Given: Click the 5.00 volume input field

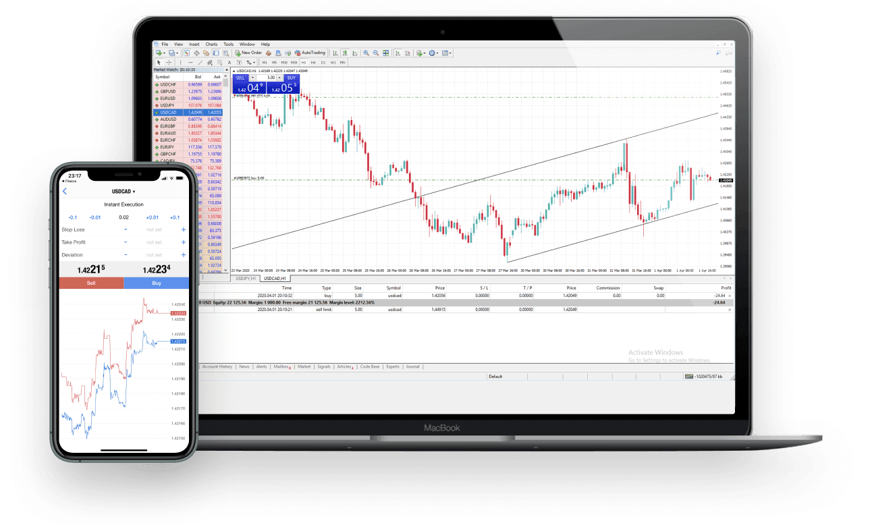Looking at the screenshot, I should pyautogui.click(x=267, y=78).
